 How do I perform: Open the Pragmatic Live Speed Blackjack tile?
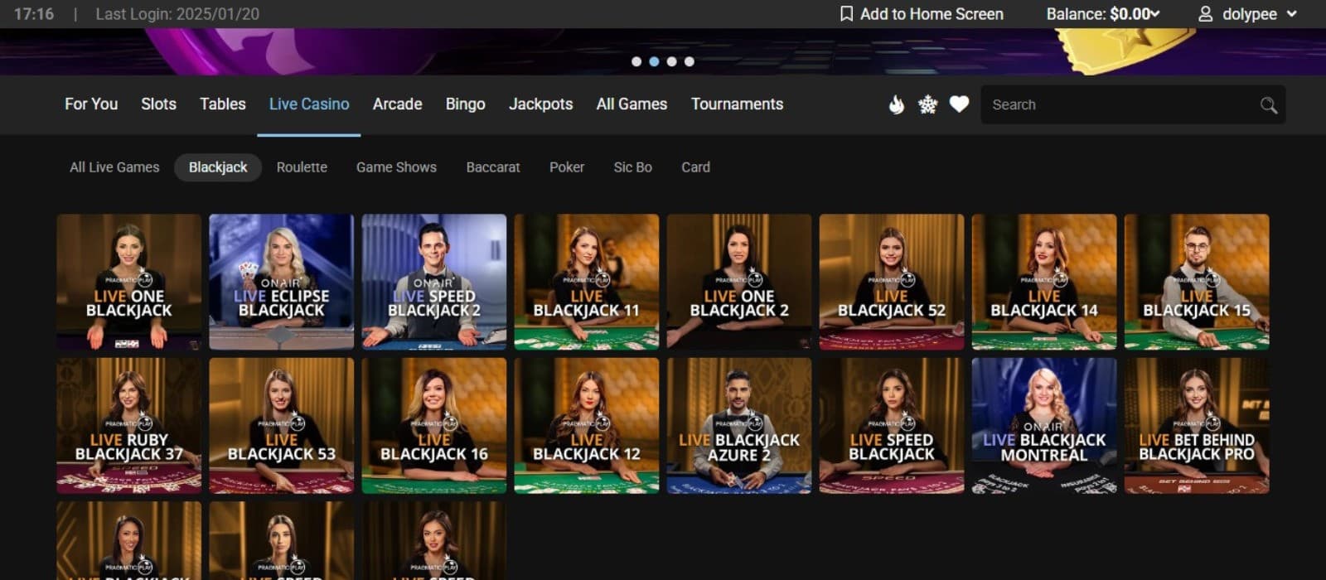tap(892, 426)
